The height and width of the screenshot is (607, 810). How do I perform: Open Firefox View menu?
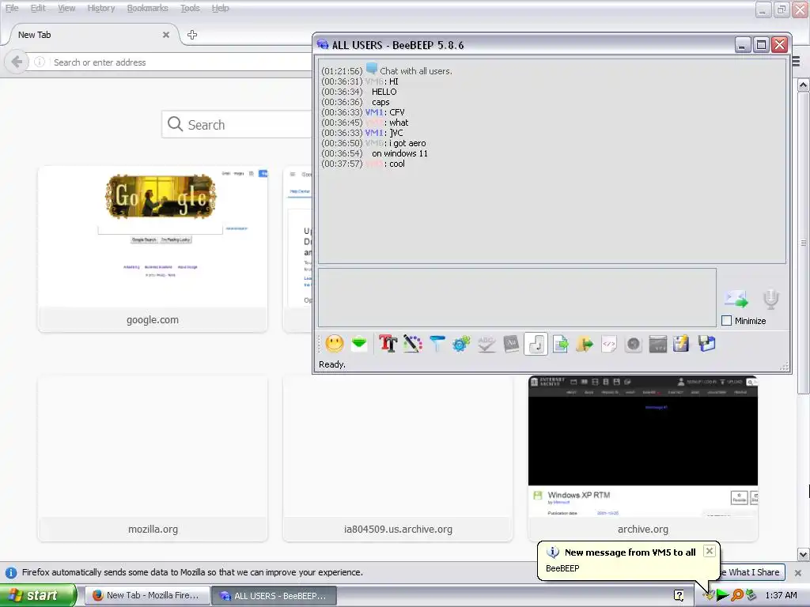coord(66,8)
